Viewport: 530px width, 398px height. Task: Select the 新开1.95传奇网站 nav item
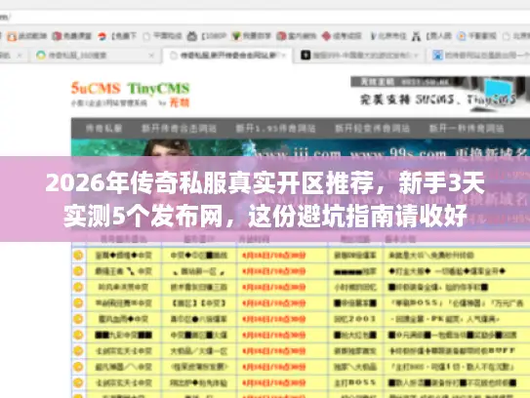tap(275, 128)
